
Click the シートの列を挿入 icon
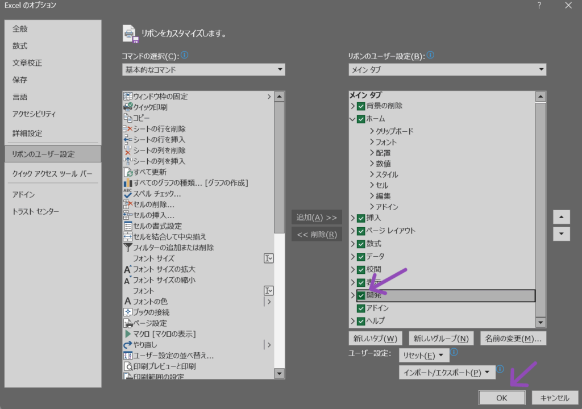[127, 161]
